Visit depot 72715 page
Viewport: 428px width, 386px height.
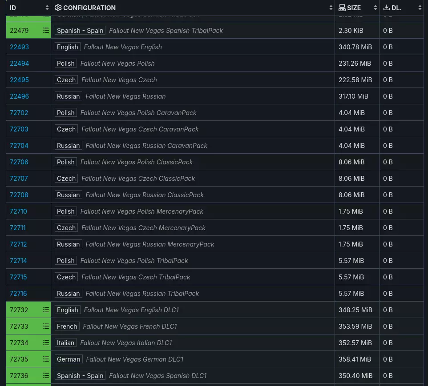(x=18, y=277)
